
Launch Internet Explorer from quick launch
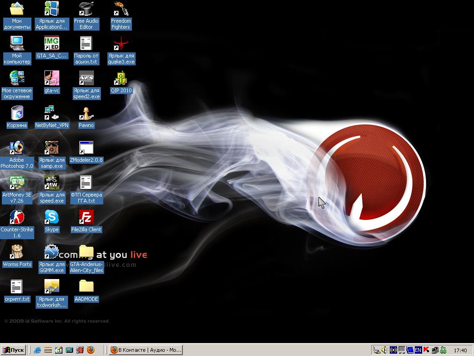(x=37, y=350)
